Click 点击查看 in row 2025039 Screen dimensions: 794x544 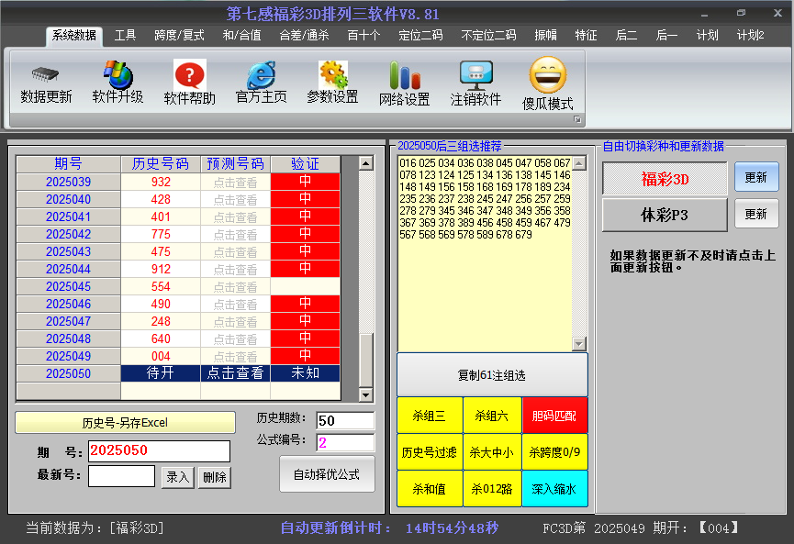click(x=236, y=183)
